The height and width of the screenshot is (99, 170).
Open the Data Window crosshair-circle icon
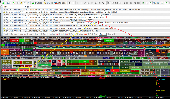17,3
